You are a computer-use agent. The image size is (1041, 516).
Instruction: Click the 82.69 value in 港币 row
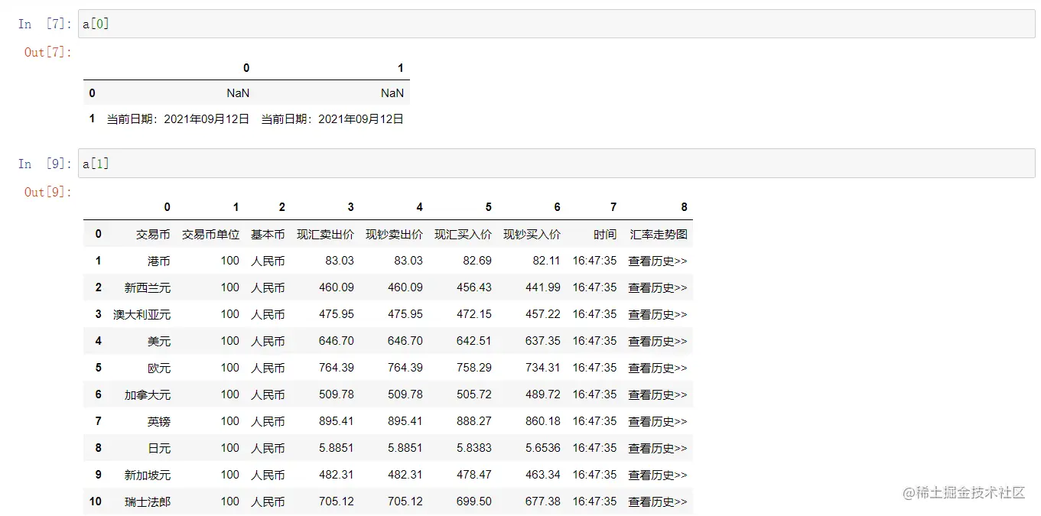(477, 261)
